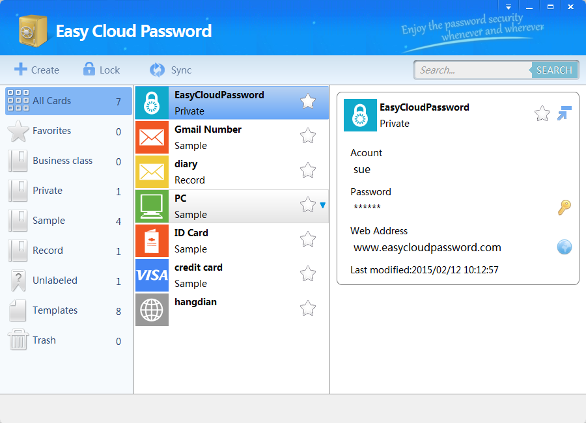Click the blue arrow pop-out icon
This screenshot has height=423, width=586.
(x=565, y=113)
